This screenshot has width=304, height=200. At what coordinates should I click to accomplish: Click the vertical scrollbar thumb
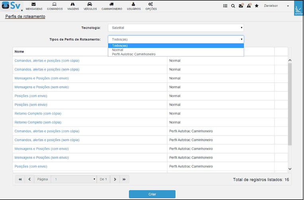click(x=290, y=104)
